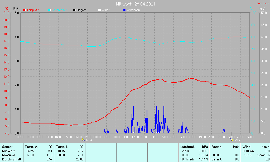This screenshot has height=162, width=270.
Task: Select the Regen* legend label
Action: [x=81, y=10]
